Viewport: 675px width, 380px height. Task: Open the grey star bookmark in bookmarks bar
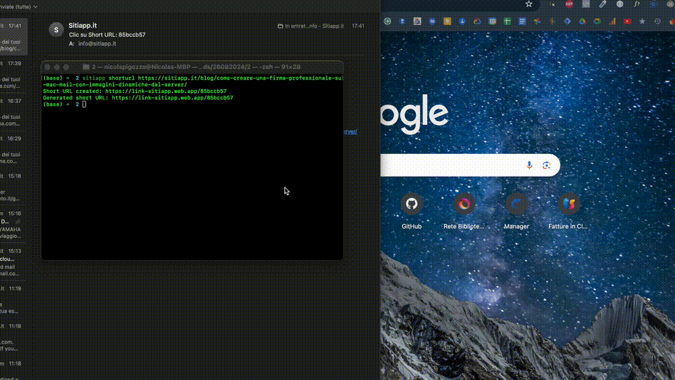click(x=642, y=21)
